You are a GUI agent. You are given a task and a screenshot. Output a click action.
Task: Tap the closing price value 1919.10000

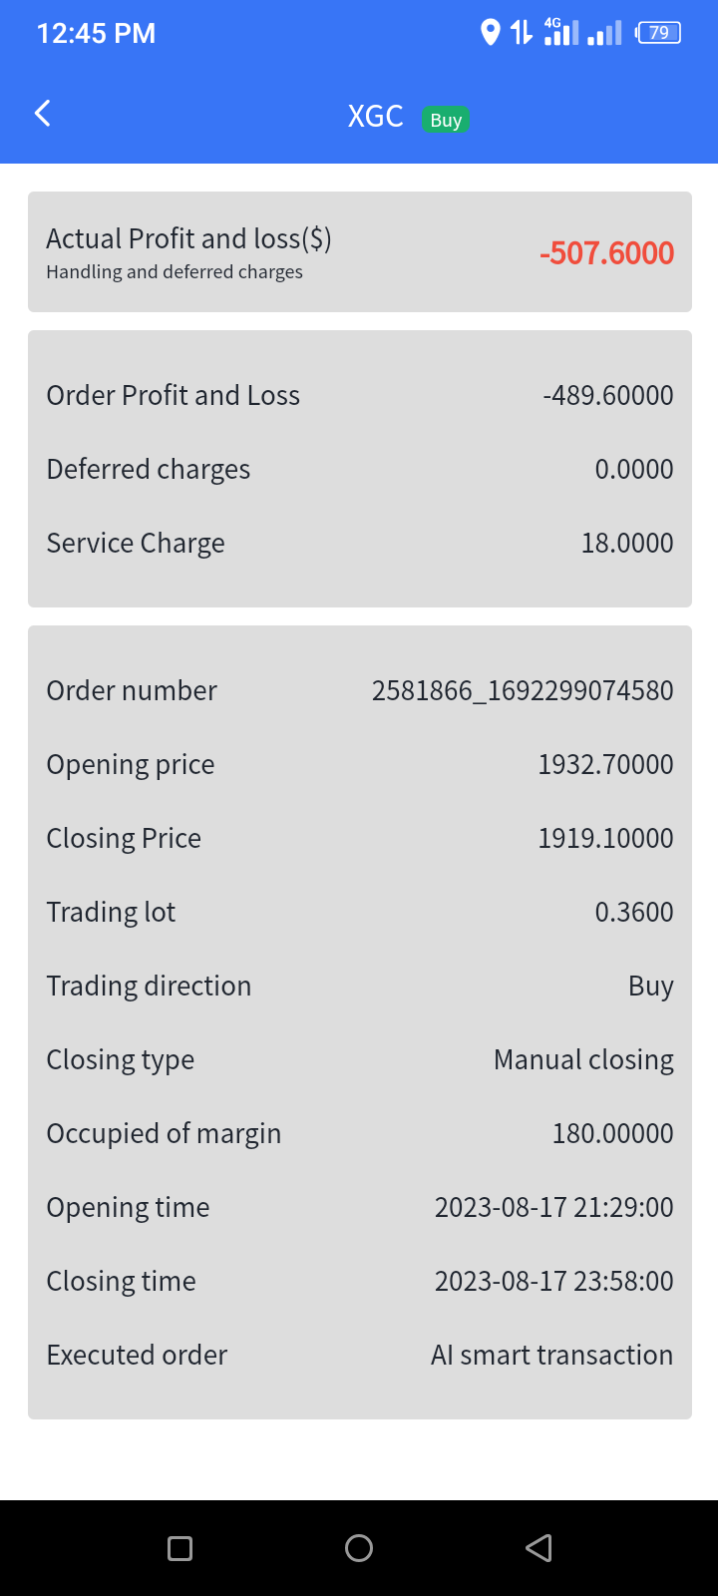click(605, 838)
